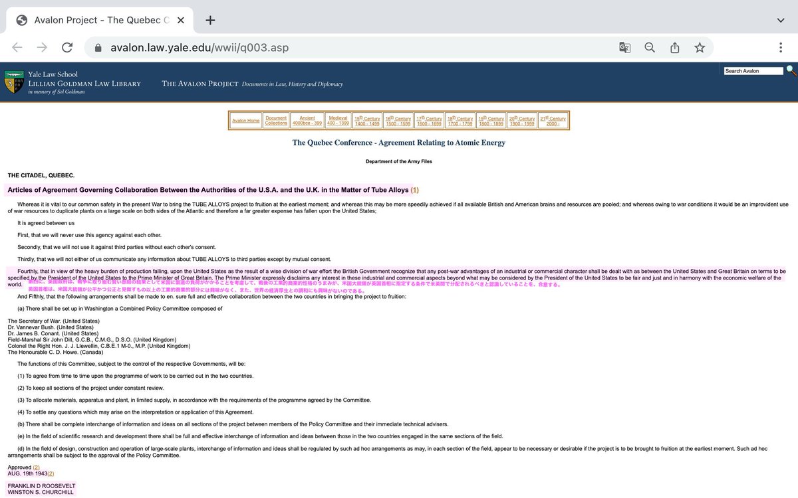Click the Google Translate icon
798x498 pixels.
pyautogui.click(x=624, y=48)
